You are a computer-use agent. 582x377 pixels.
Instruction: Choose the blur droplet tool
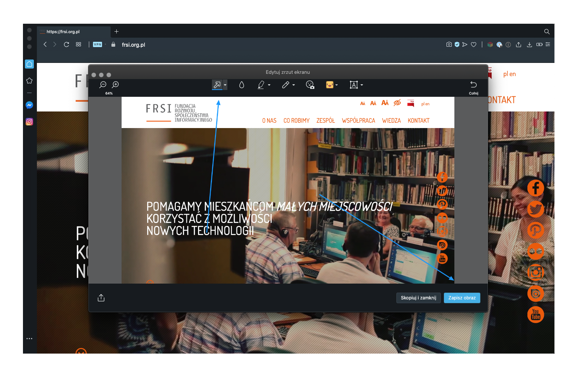tap(242, 85)
